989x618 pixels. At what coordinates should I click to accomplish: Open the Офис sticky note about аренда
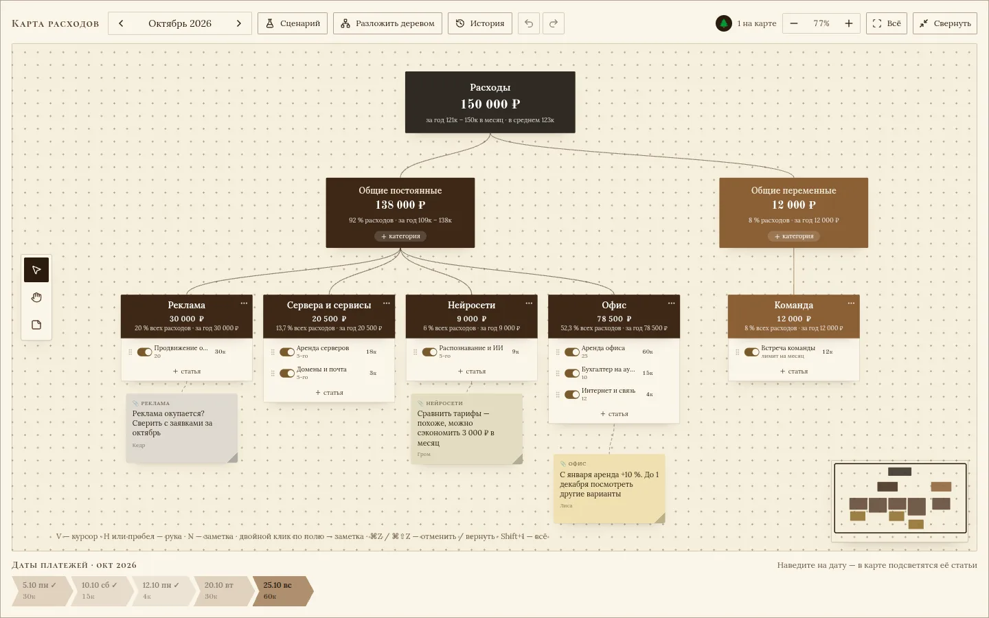tap(609, 489)
